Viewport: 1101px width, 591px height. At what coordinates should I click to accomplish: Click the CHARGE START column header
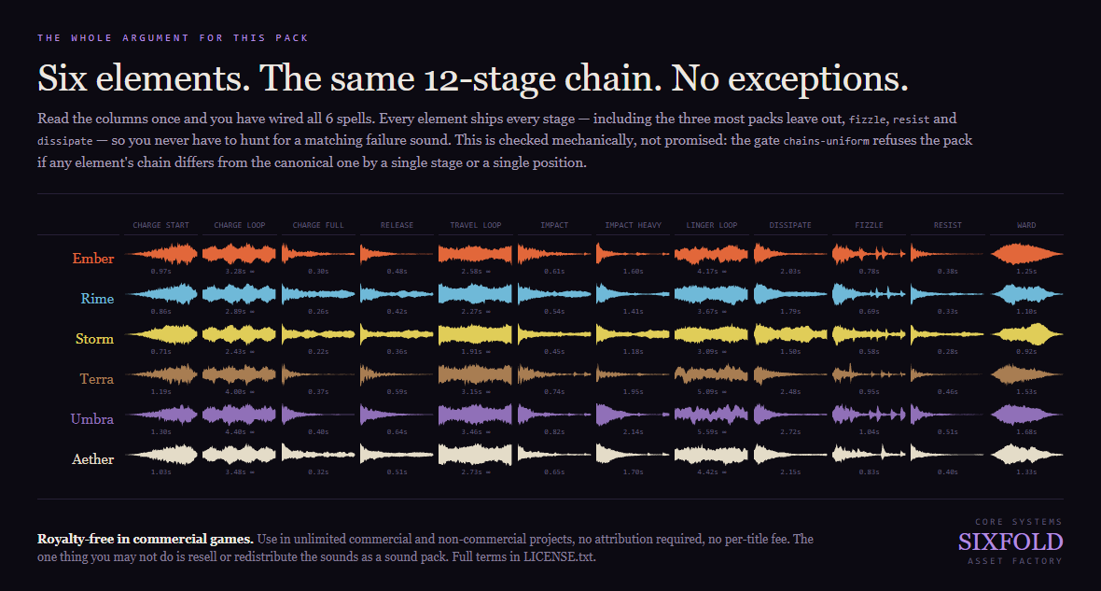(x=160, y=225)
